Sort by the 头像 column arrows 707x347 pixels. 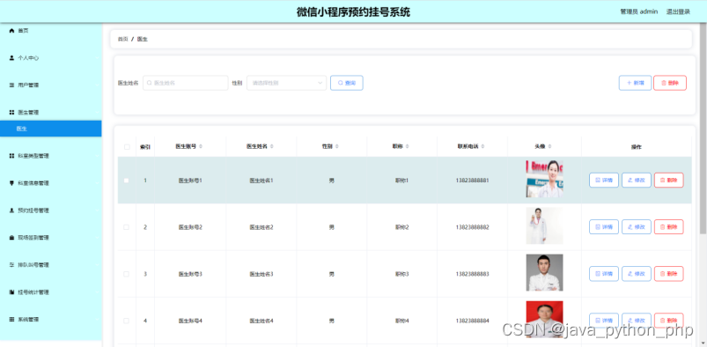coord(549,147)
